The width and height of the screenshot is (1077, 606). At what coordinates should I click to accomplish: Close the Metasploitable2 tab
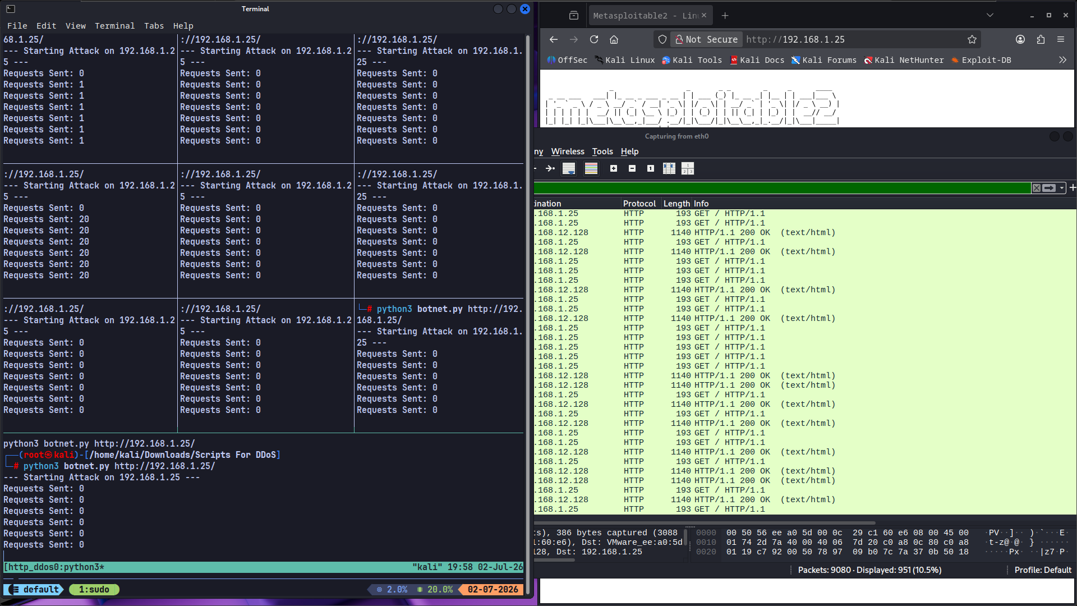point(704,16)
